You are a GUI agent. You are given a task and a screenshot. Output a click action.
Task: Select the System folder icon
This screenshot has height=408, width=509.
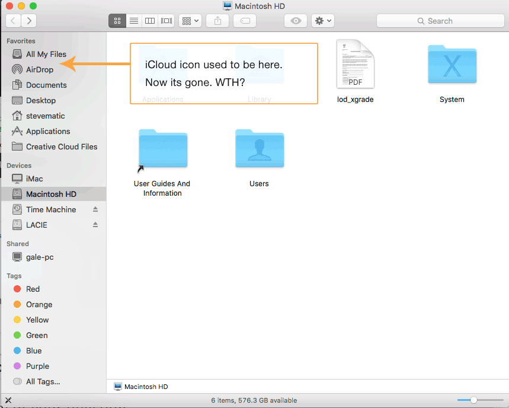(452, 64)
